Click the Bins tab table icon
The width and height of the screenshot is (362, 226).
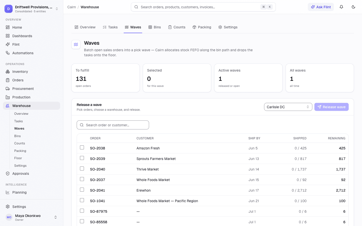tap(150, 27)
